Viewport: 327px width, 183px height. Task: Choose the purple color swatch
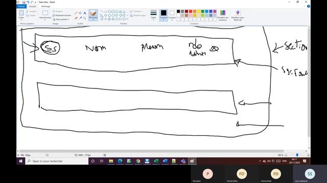(x=215, y=11)
